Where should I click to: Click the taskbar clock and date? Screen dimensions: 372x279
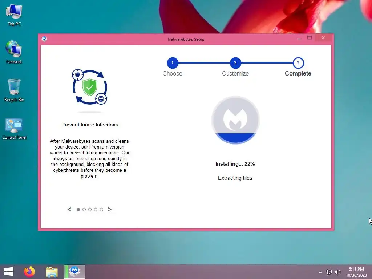pyautogui.click(x=356, y=272)
